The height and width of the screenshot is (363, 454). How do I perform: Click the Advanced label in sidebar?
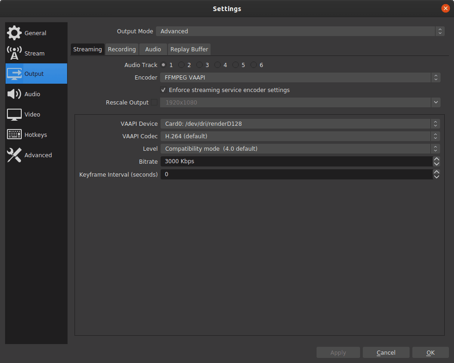click(38, 155)
